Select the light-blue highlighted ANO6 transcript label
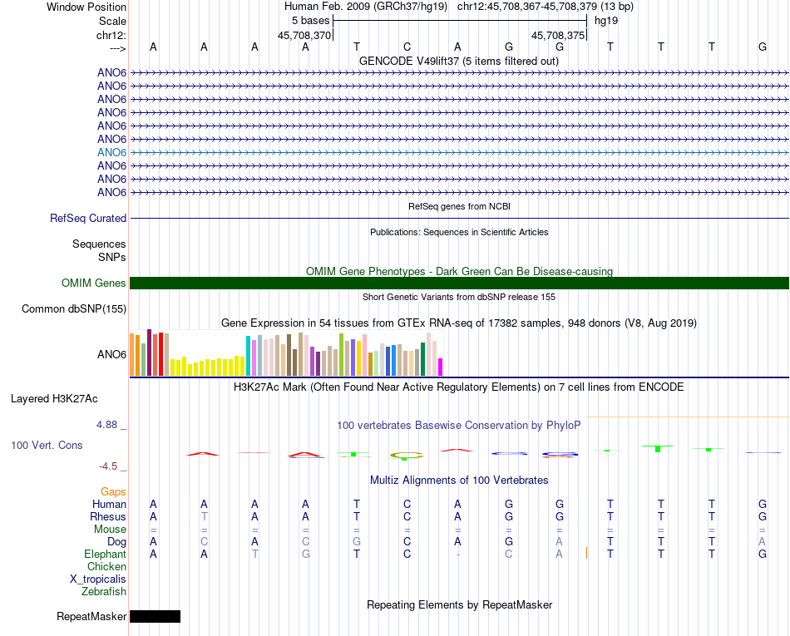Image resolution: width=790 pixels, height=636 pixels. tap(112, 152)
